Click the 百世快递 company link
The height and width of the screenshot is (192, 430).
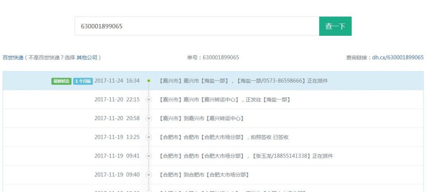point(13,58)
